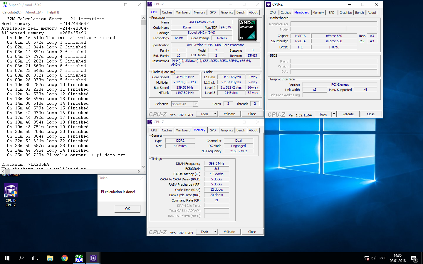Open the Windows Start menu
Image resolution: width=423 pixels, height=264 pixels.
[x=7, y=258]
